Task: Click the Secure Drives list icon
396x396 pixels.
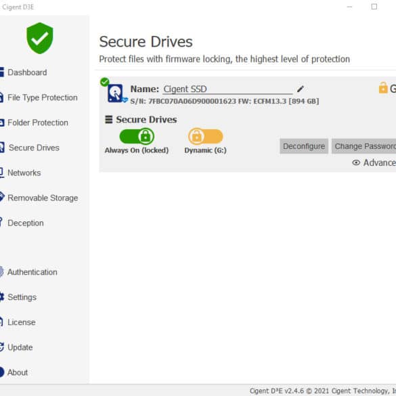Action: click(109, 119)
